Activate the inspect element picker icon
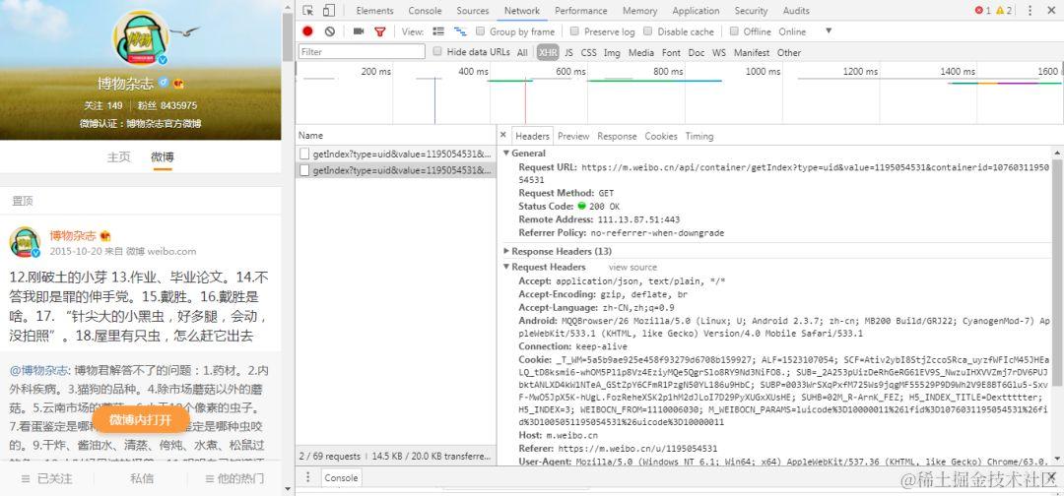Image resolution: width=1064 pixels, height=496 pixels. tap(308, 11)
